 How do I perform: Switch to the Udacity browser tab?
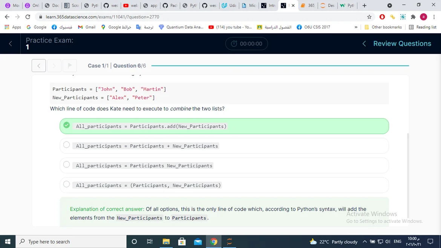pos(228,6)
